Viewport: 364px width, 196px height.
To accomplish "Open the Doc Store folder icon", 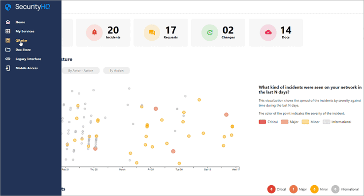I will [8, 50].
